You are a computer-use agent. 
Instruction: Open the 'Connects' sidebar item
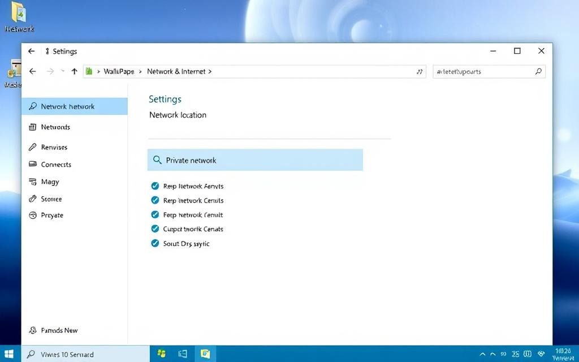[56, 165]
